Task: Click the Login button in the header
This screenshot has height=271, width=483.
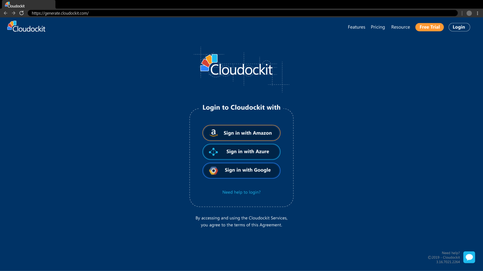Action: 459,27
